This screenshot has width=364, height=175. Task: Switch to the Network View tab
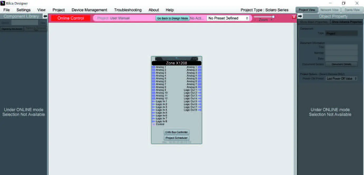pos(329,10)
